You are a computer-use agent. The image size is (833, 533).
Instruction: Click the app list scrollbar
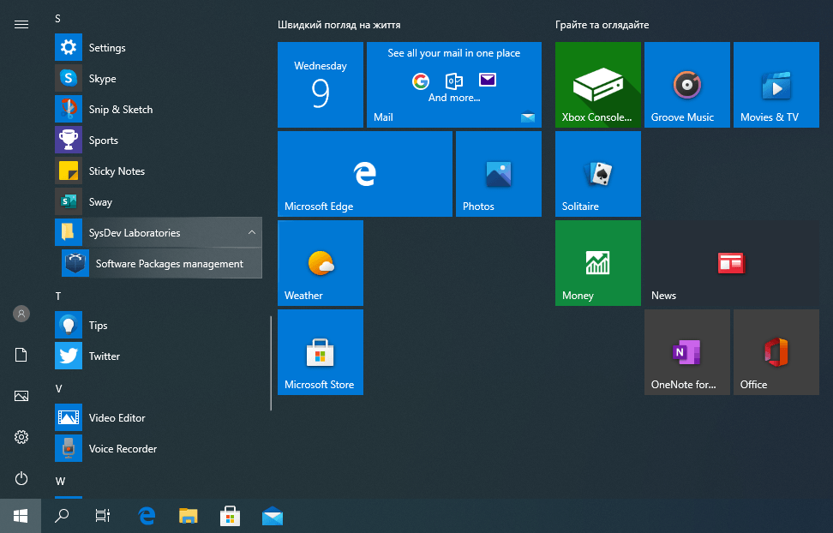[271, 363]
